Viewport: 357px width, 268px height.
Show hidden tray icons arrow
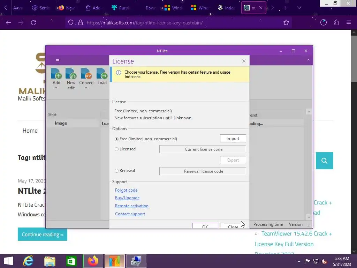[299, 261]
